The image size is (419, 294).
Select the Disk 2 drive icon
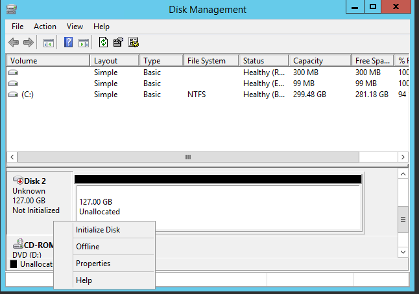pyautogui.click(x=18, y=180)
